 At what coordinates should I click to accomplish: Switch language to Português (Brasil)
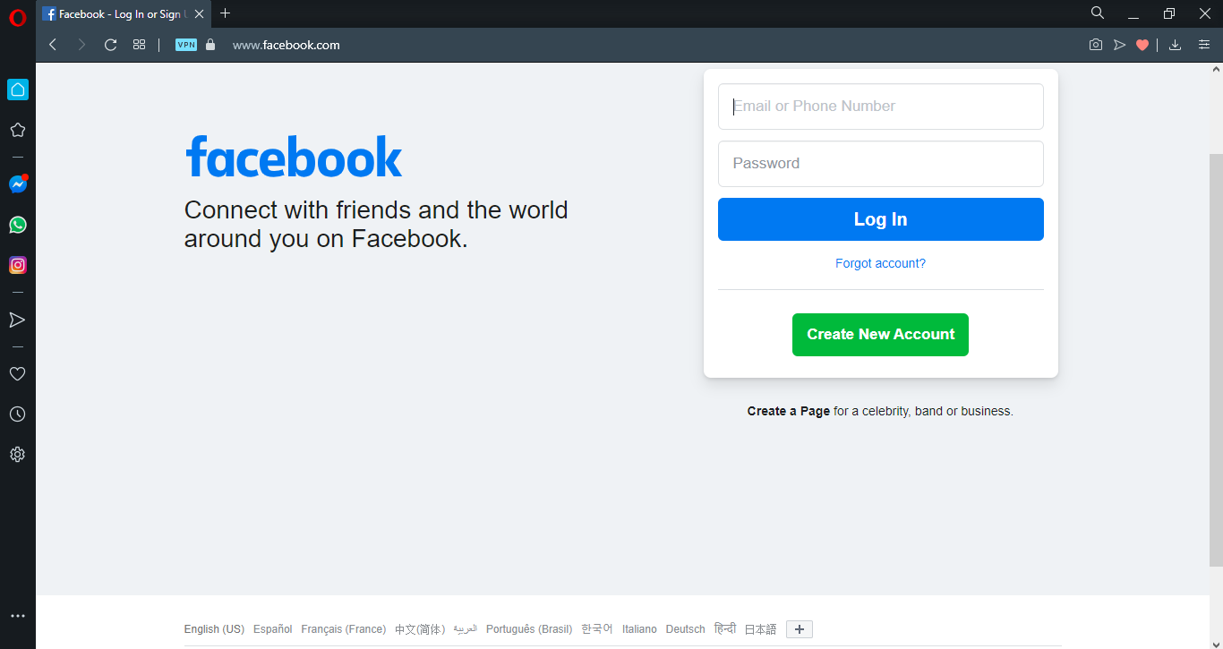529,629
